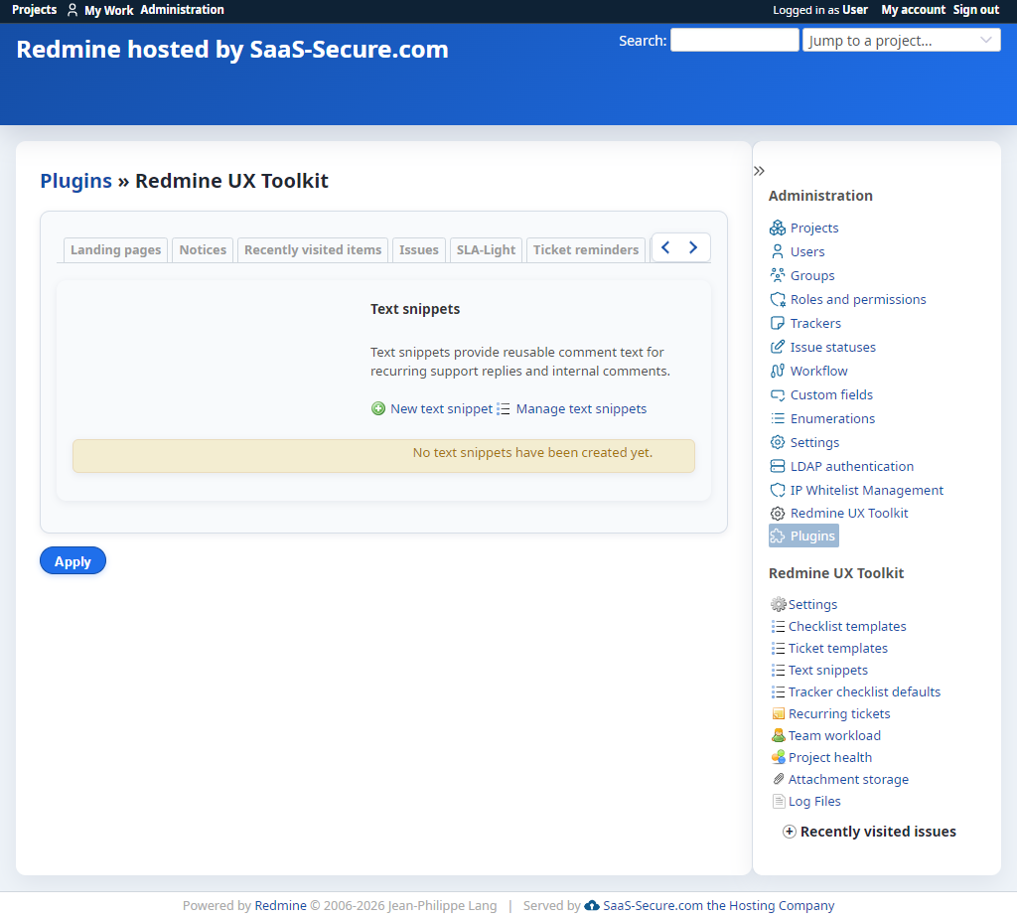Viewport: 1017px width, 919px height.
Task: Click the Workflow icon in sidebar
Action: click(x=777, y=371)
